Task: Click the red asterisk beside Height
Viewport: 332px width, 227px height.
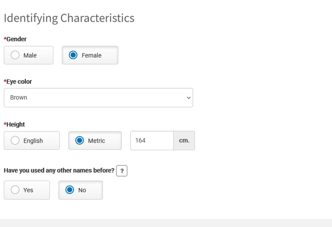Action: pos(5,124)
